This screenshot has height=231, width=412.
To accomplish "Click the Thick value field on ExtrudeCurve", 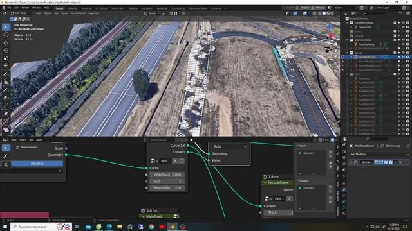I will point(278,212).
